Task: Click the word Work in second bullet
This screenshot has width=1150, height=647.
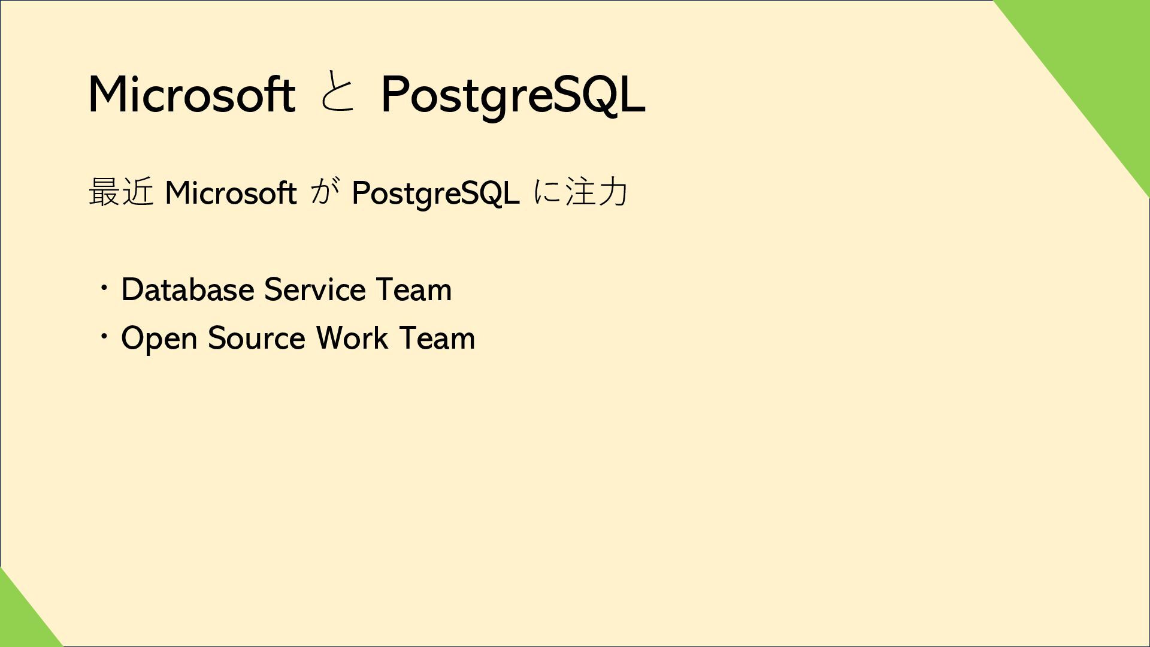Action: coord(352,338)
